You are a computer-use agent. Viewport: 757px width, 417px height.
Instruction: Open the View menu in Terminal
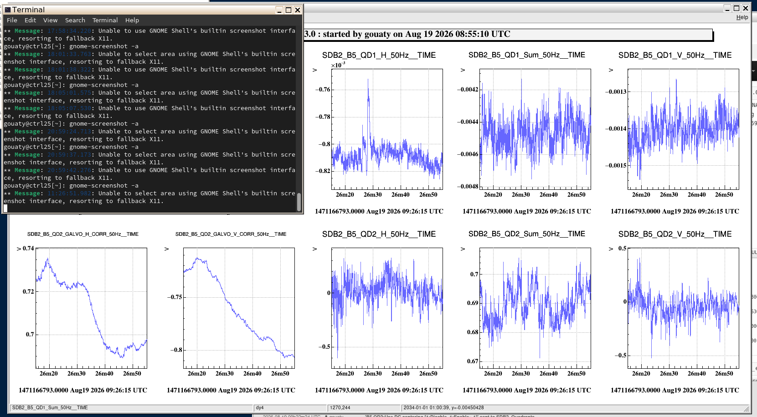tap(50, 20)
